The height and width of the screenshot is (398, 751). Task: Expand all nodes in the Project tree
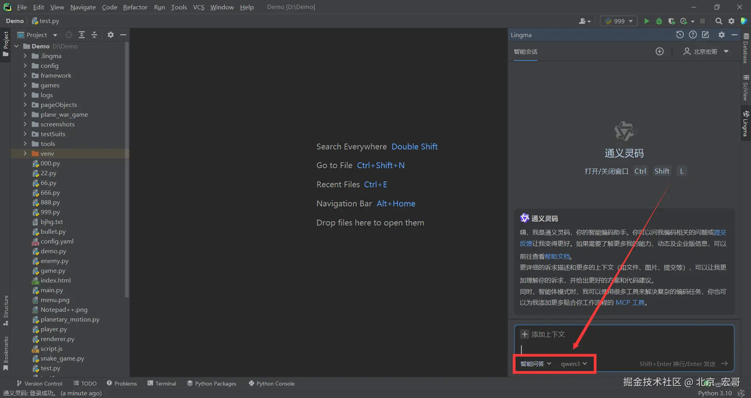pos(82,35)
